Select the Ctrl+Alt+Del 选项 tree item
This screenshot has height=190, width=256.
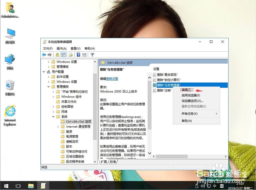point(76,121)
